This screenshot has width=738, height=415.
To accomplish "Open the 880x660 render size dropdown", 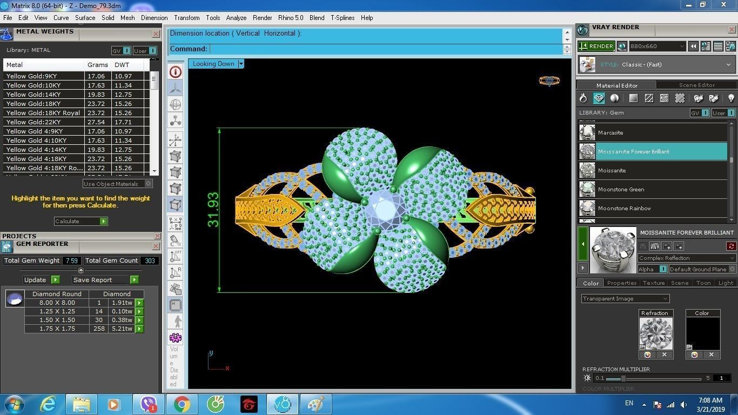I will 657,46.
